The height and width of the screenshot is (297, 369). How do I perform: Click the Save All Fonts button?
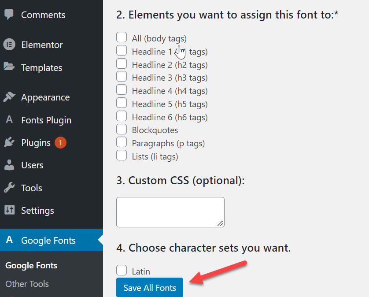150,288
